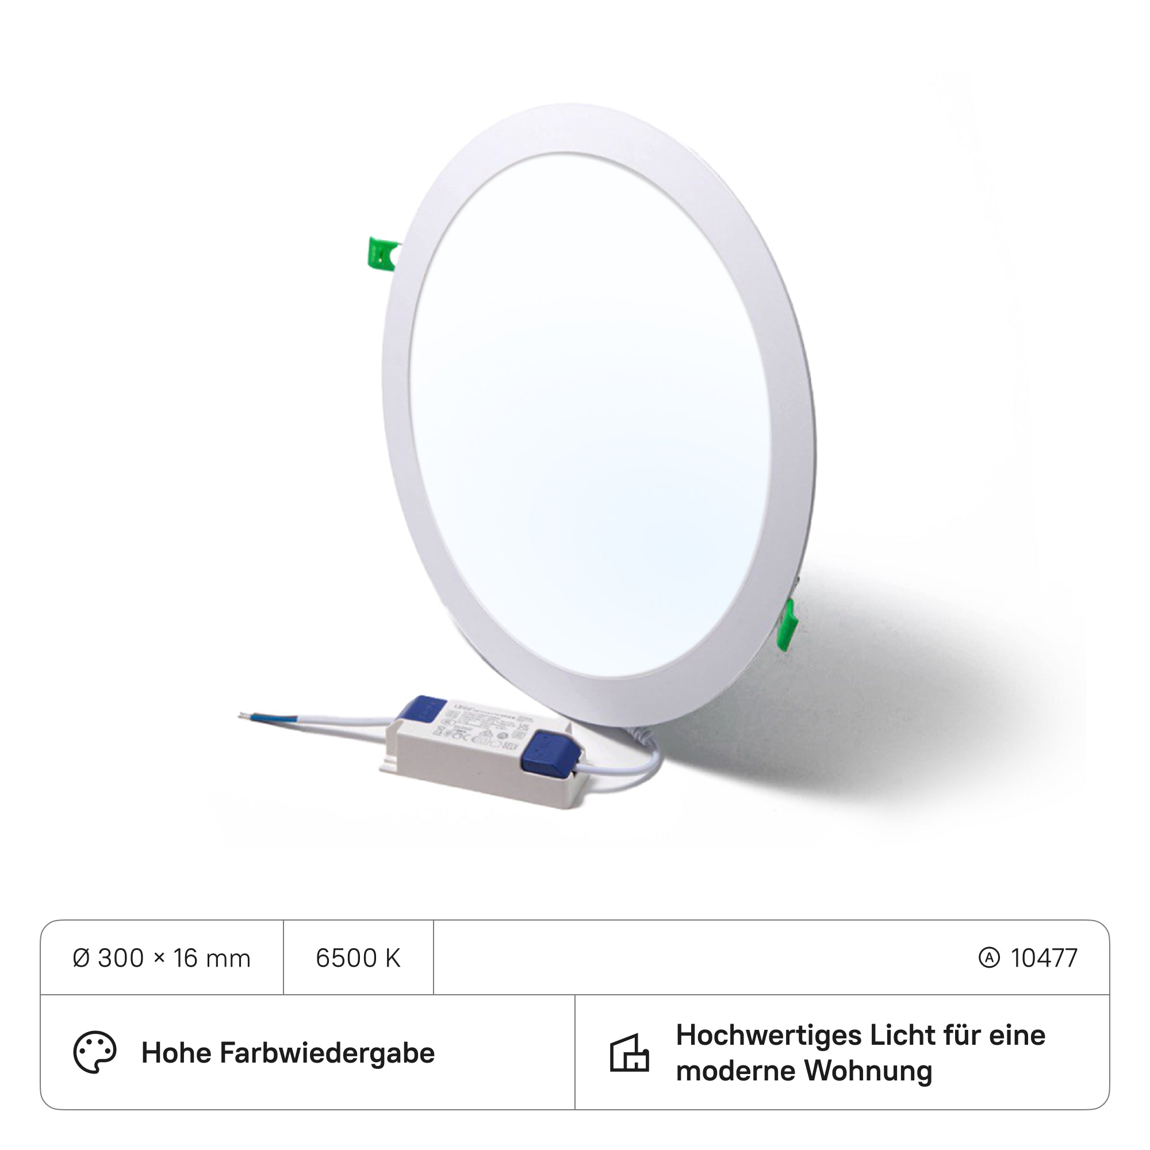The width and height of the screenshot is (1150, 1150).
Task: Select the left green spring clip
Action: click(383, 254)
